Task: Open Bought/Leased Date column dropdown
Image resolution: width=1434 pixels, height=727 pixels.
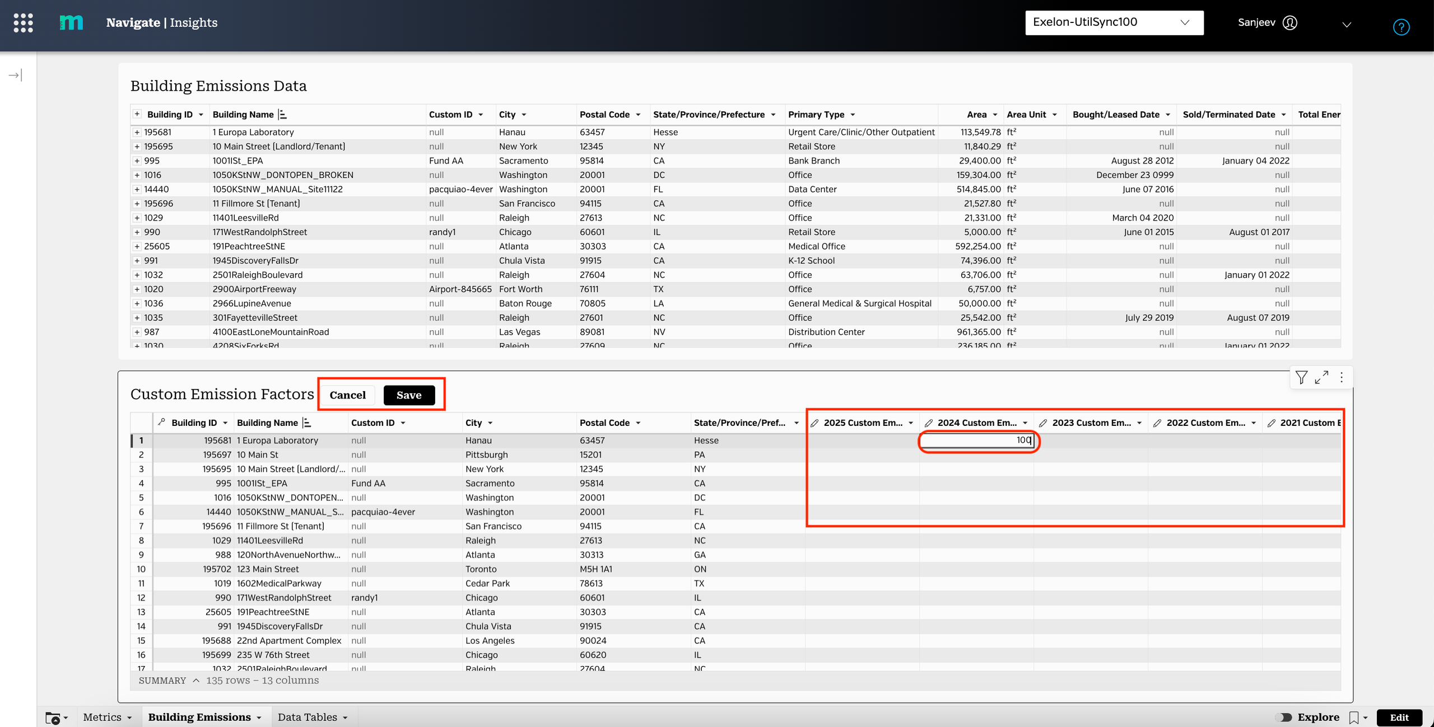Action: tap(1168, 115)
